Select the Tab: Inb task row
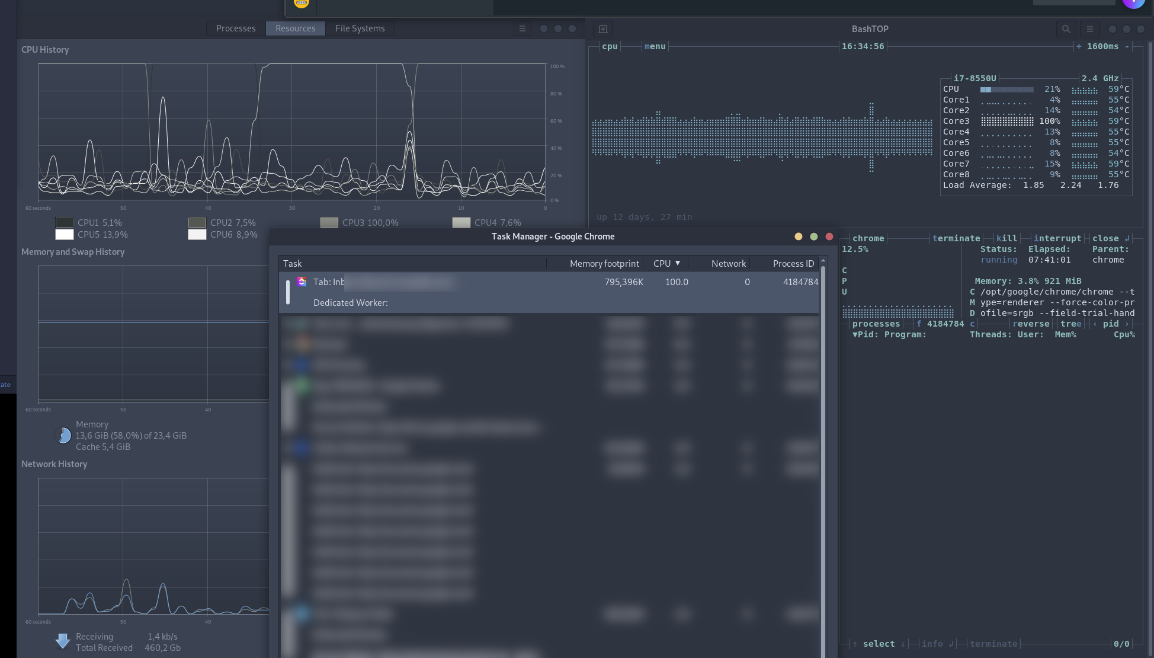Image resolution: width=1154 pixels, height=658 pixels. click(x=549, y=282)
